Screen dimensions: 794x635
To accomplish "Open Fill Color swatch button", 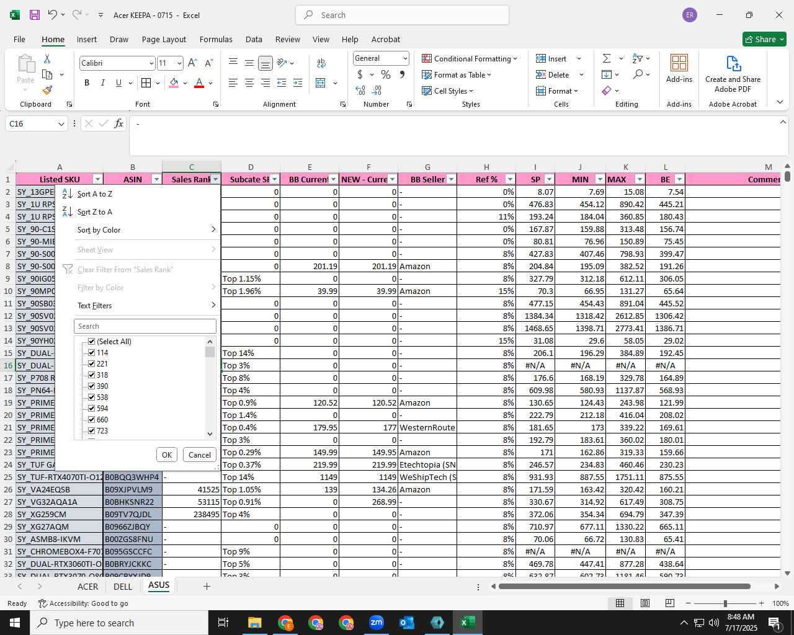I will (x=174, y=82).
